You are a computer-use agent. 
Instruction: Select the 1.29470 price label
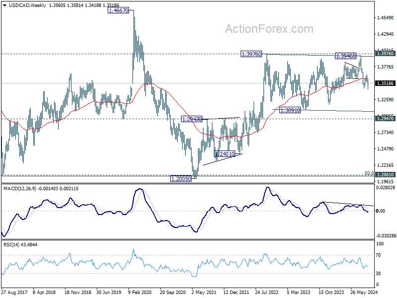tap(192, 119)
